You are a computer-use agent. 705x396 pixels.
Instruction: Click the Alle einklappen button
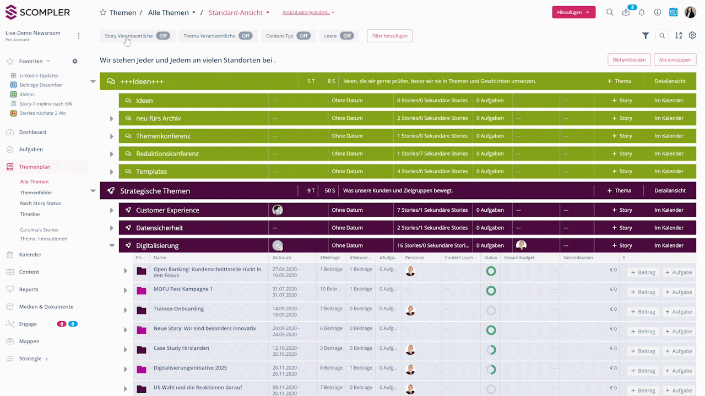tap(675, 59)
